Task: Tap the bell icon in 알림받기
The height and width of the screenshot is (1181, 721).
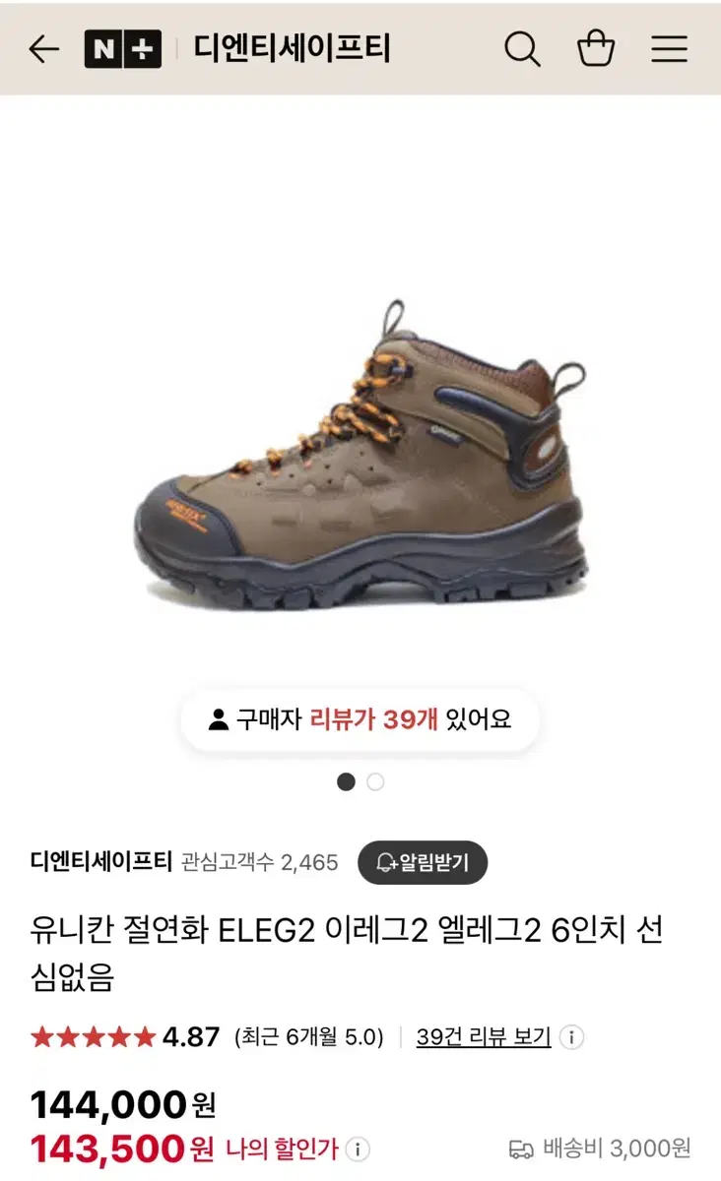Action: click(385, 863)
